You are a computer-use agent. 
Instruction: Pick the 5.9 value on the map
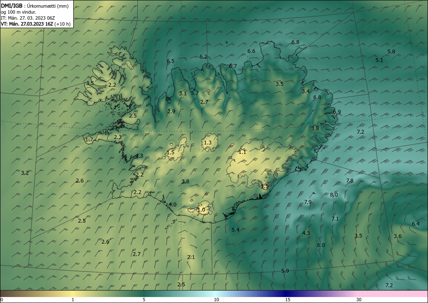(x=285, y=271)
